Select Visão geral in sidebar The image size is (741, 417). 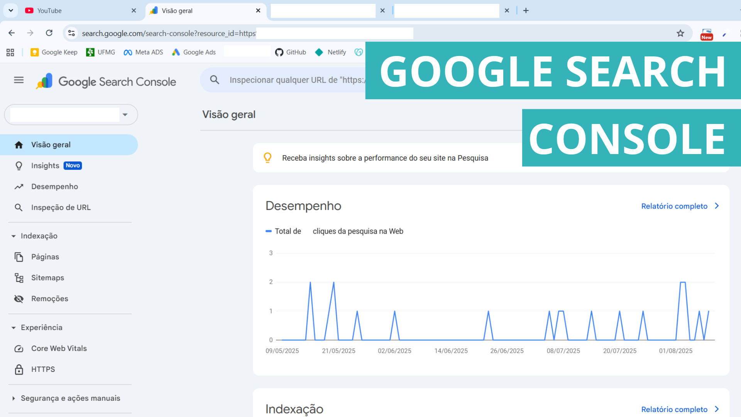click(x=51, y=145)
